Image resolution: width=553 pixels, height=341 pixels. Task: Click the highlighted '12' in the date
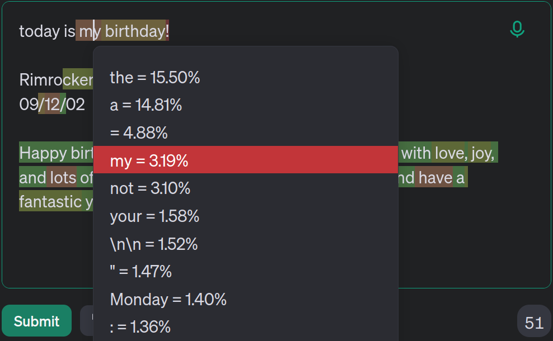tap(52, 104)
